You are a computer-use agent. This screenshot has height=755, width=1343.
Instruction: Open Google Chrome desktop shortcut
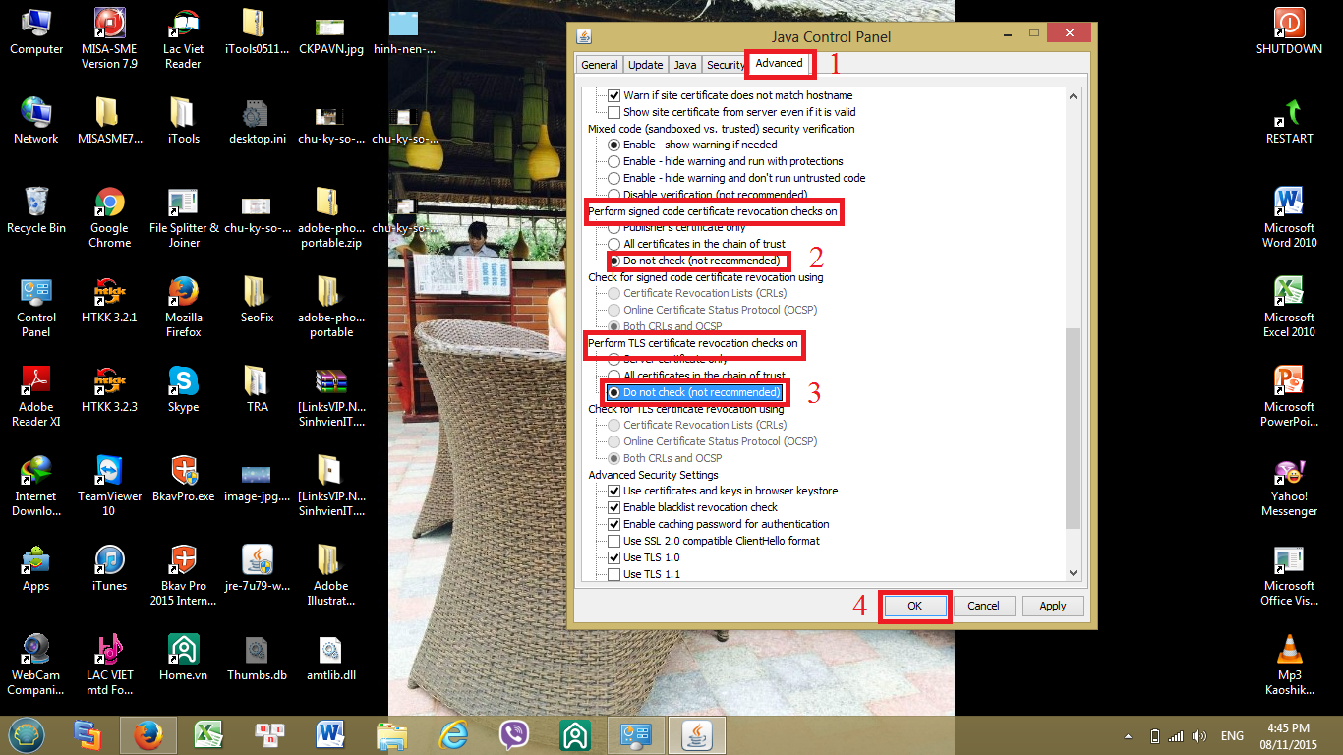tap(109, 204)
